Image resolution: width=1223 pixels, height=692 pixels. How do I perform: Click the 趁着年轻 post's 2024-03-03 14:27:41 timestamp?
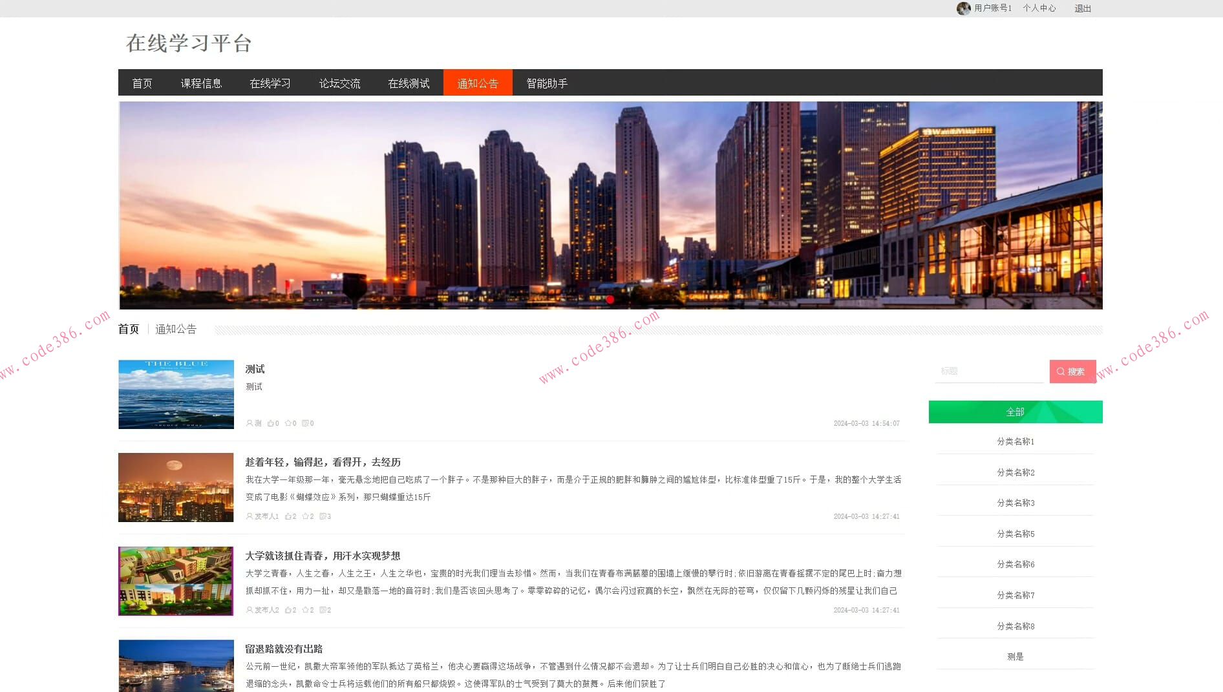point(866,517)
